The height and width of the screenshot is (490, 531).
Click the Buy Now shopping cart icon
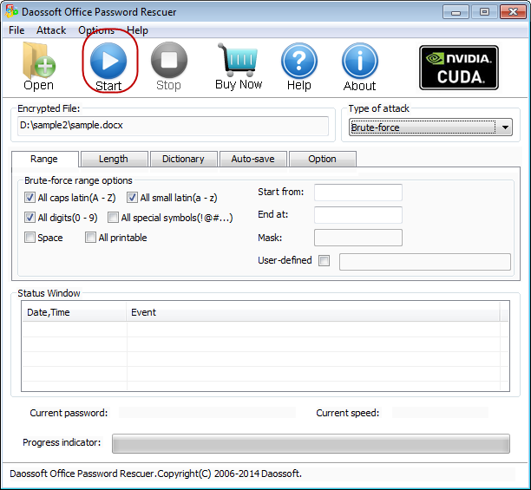click(239, 66)
